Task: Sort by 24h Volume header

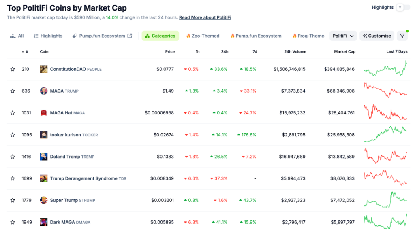Action: [x=295, y=51]
